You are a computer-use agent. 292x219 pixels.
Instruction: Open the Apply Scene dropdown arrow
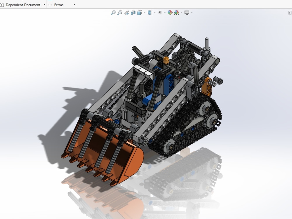tap(181, 13)
